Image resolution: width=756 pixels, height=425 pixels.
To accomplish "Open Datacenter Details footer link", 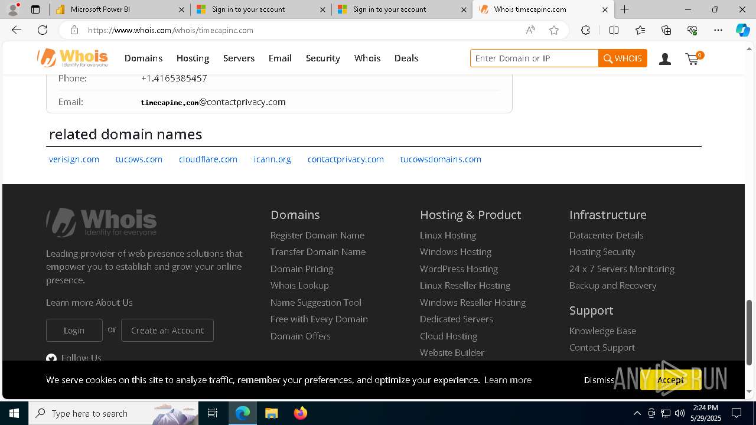I will click(607, 235).
